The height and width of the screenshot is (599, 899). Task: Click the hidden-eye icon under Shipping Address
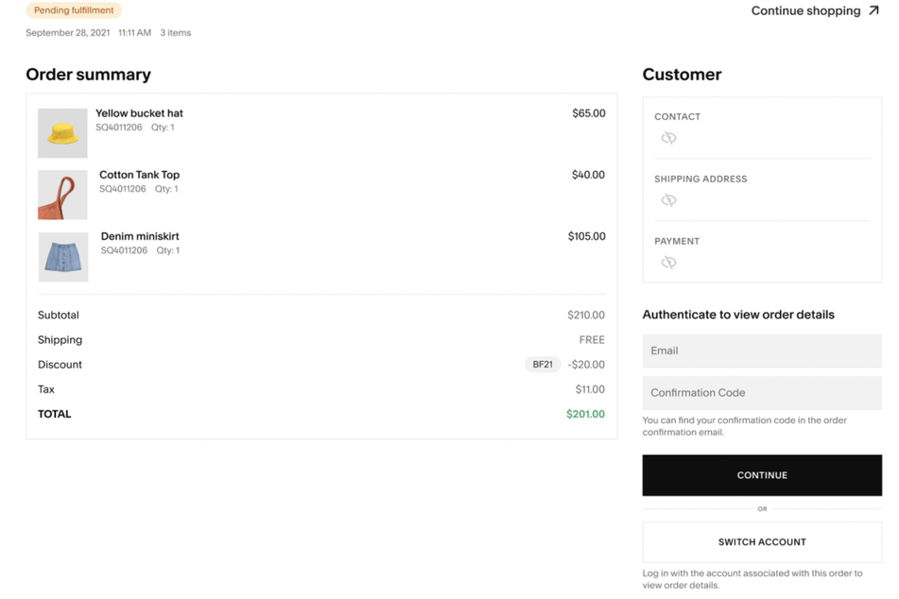click(x=668, y=200)
